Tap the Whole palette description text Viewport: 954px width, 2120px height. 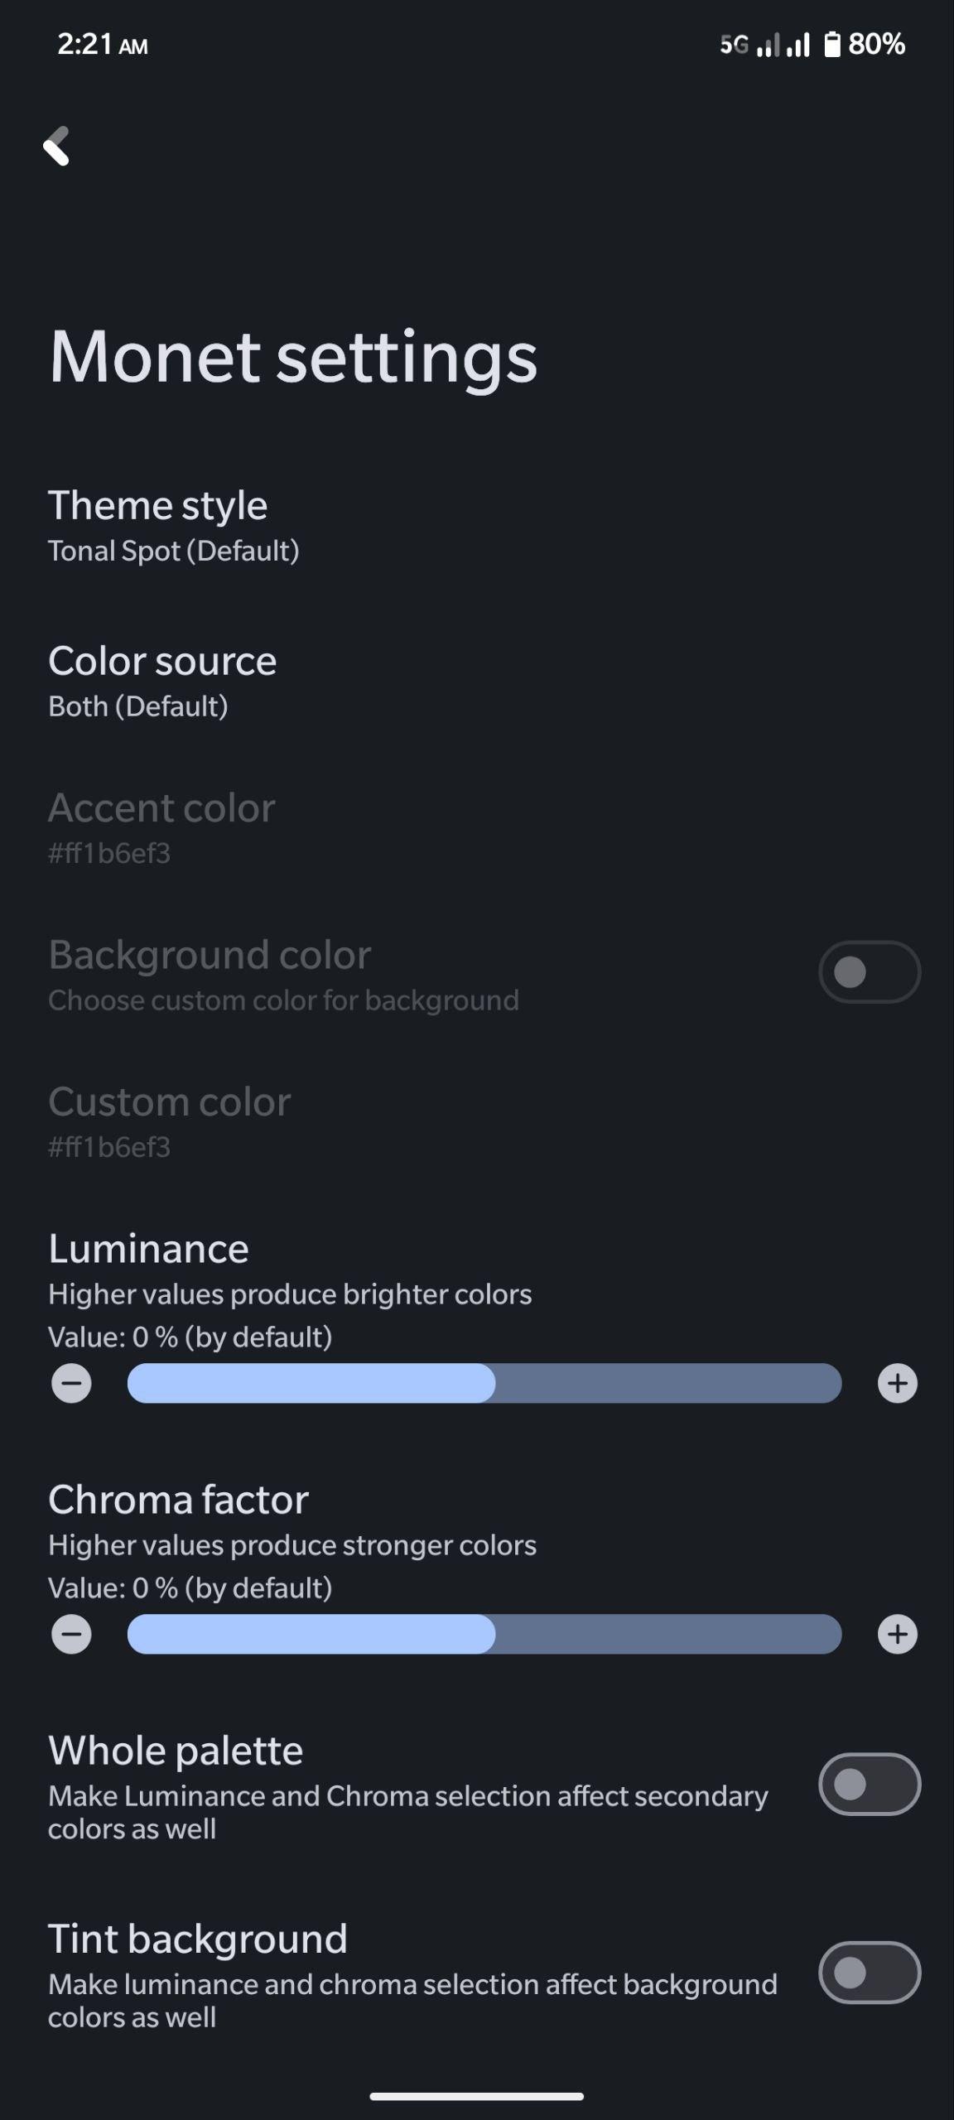pos(408,1812)
